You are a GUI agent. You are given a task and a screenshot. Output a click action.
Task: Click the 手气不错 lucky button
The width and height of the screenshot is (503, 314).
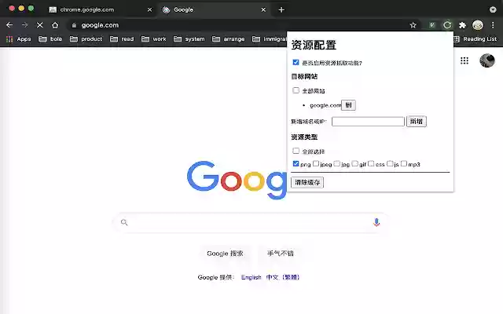pyautogui.click(x=281, y=254)
